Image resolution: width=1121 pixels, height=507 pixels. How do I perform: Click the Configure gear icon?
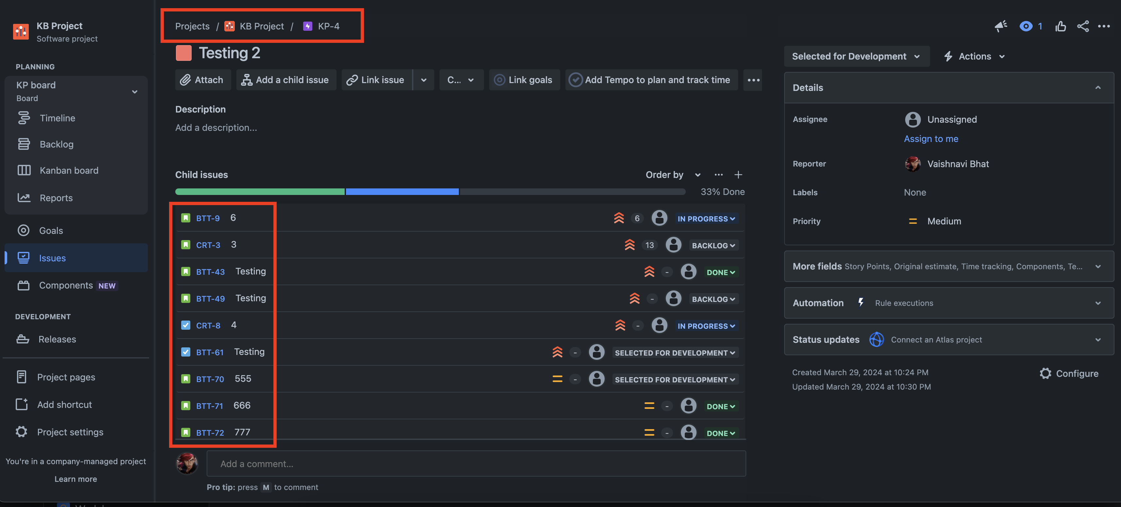1045,374
